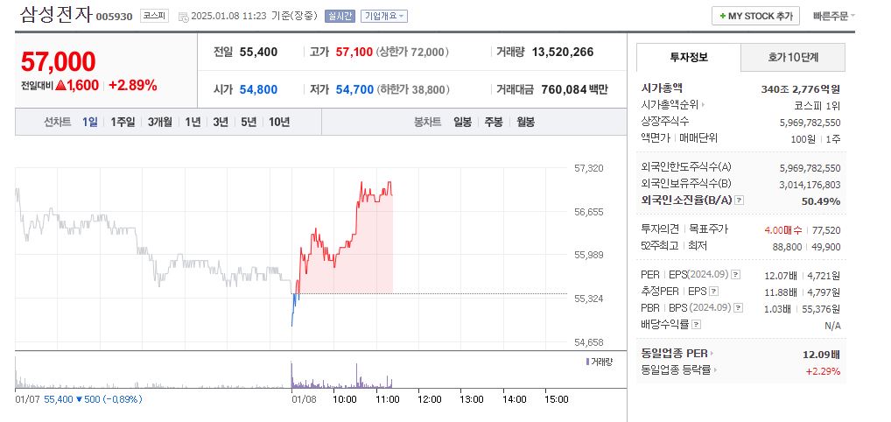Viewport: 891px width, 422px height.
Task: Click the help icon beside 외국인소진율(B/A)
Action: (x=740, y=200)
